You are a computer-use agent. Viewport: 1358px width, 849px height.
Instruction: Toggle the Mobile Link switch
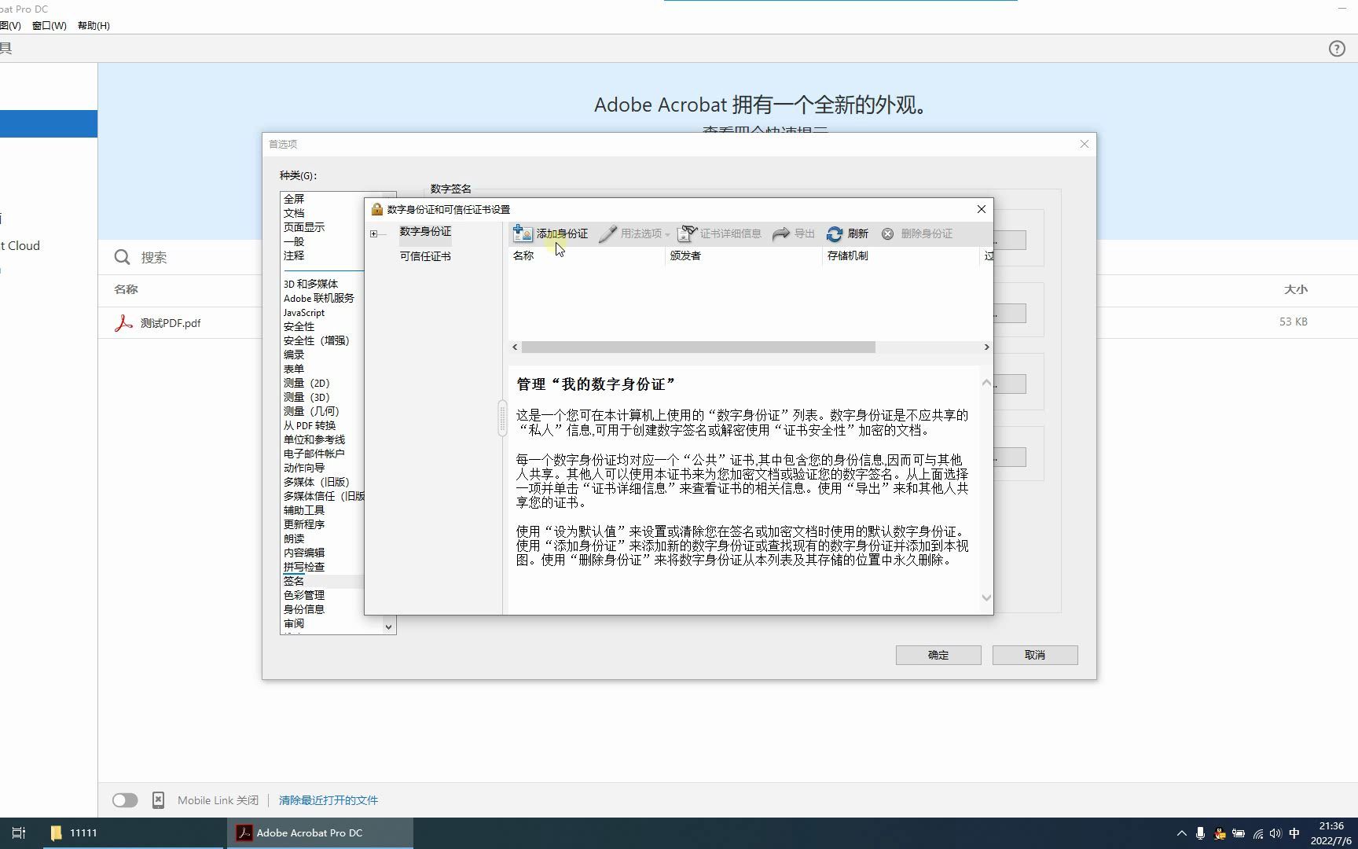[125, 800]
